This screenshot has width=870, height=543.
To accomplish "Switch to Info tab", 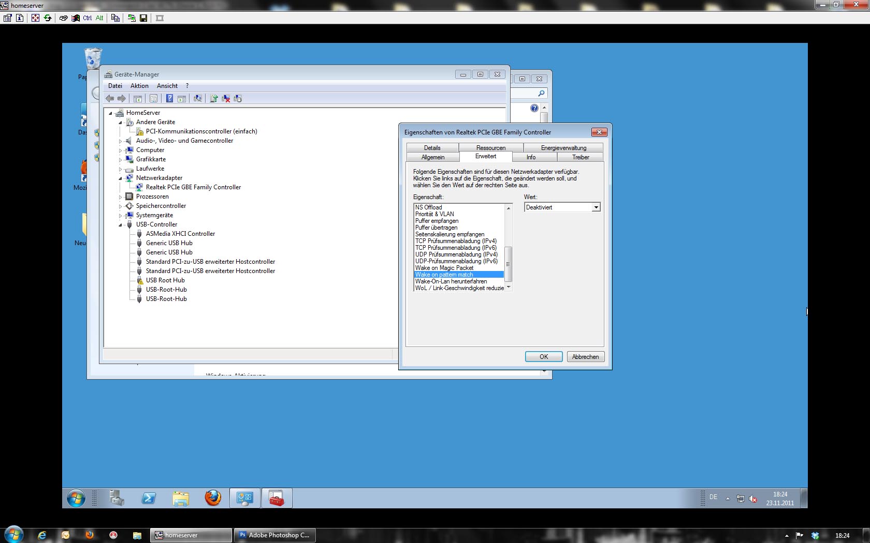I will 531,157.
